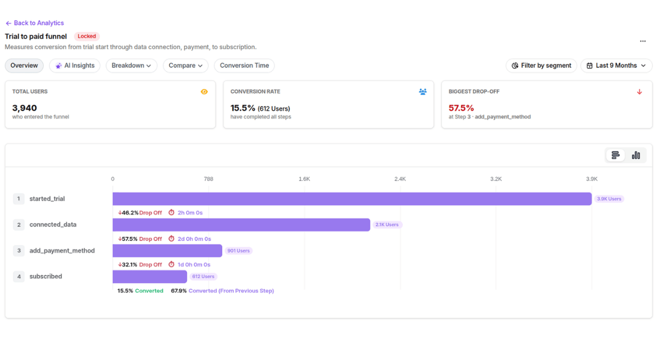The width and height of the screenshot is (662, 347).
Task: Click the 67.9% Converted From Previous Step text
Action: pos(222,290)
